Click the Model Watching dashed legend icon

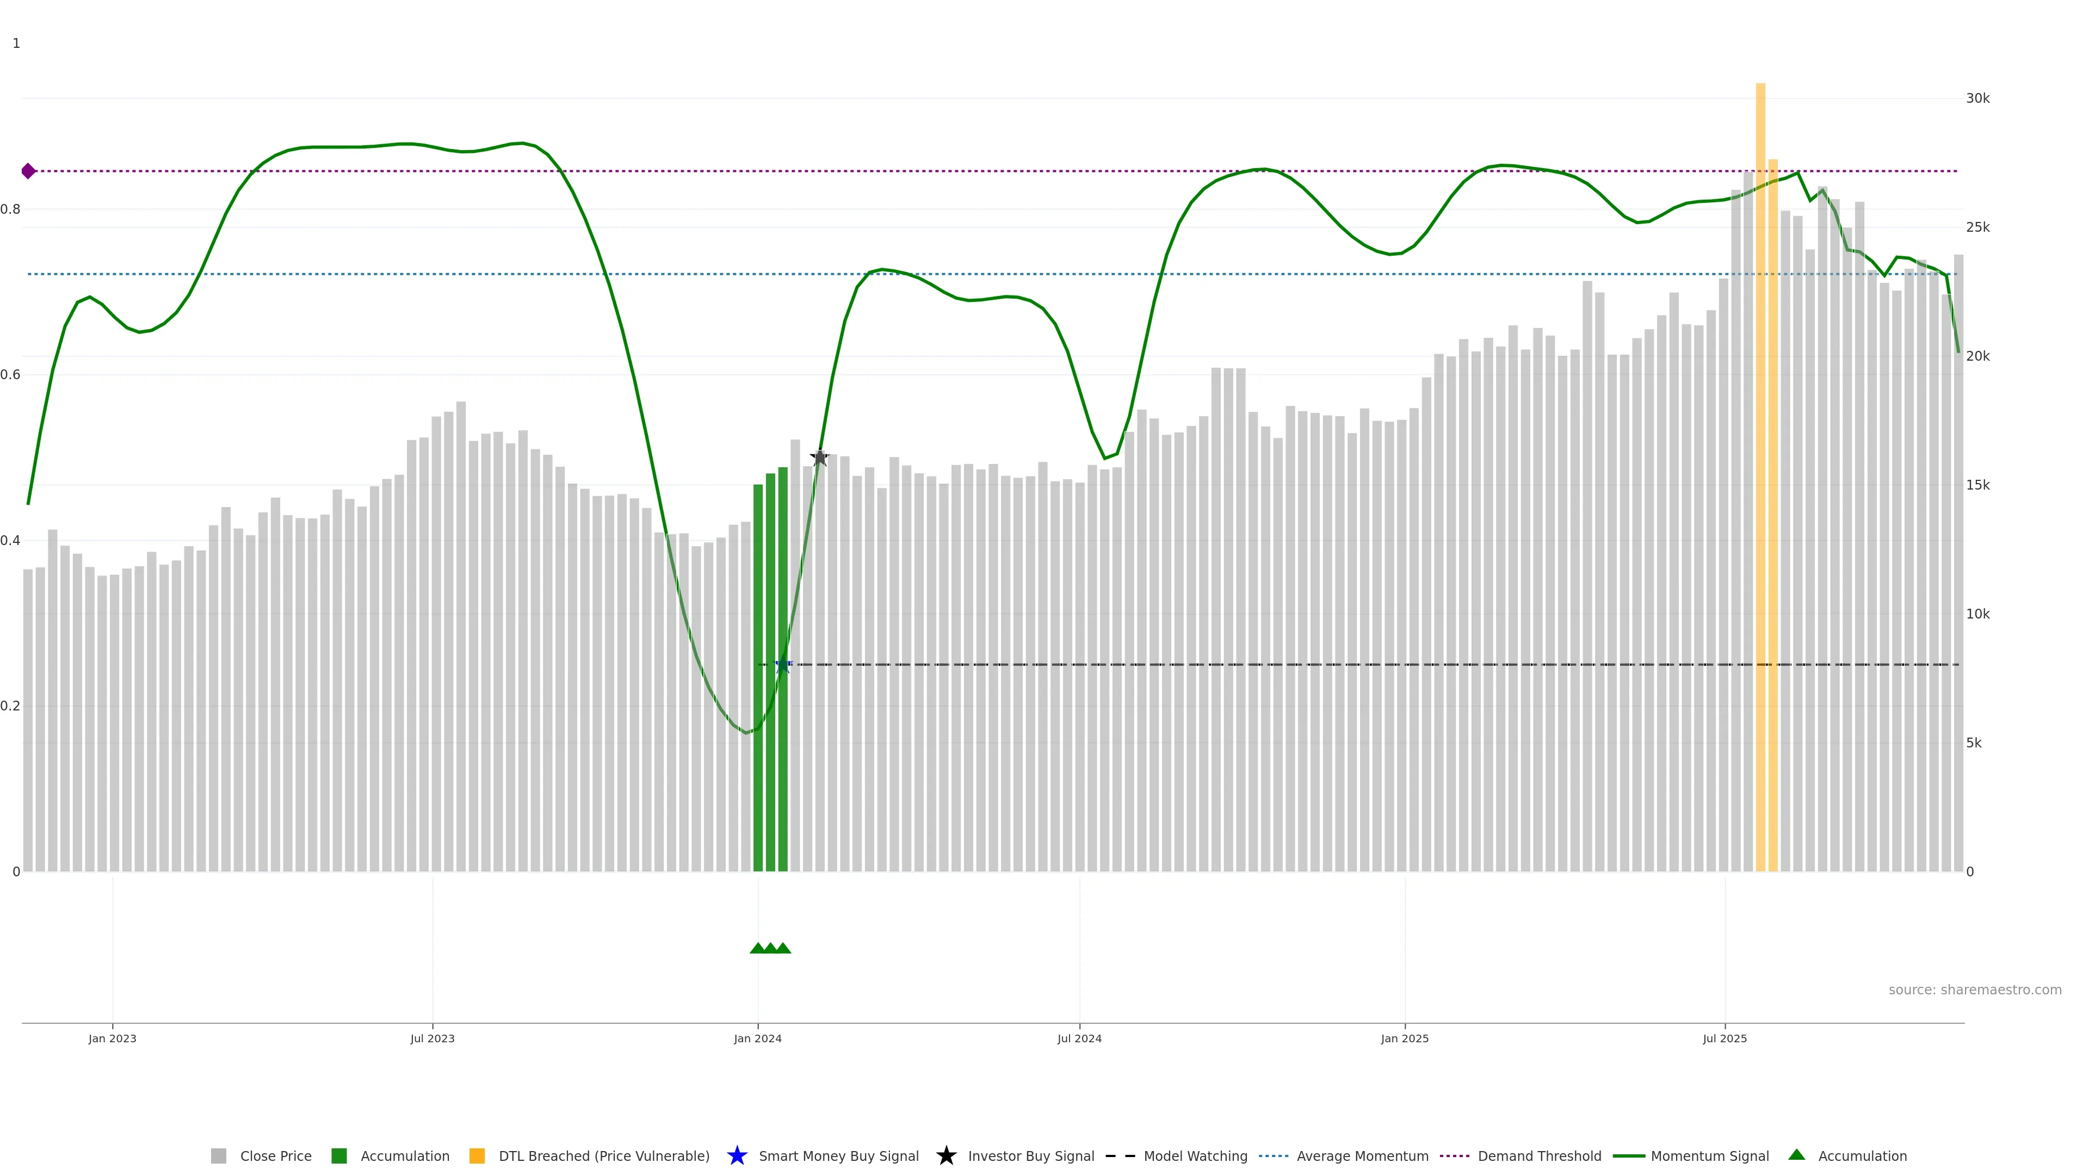1120,1155
